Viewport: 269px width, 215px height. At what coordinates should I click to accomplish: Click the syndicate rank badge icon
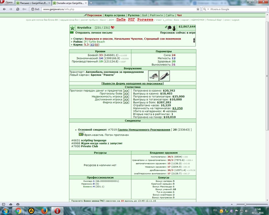81,135
